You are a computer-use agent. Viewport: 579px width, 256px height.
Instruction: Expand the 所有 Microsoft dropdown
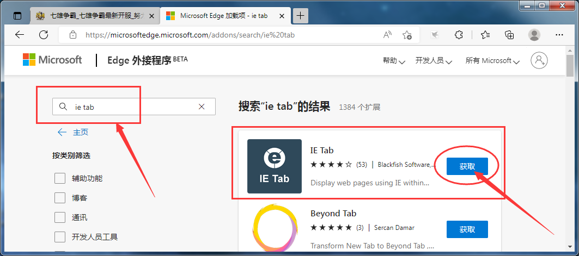pos(492,61)
